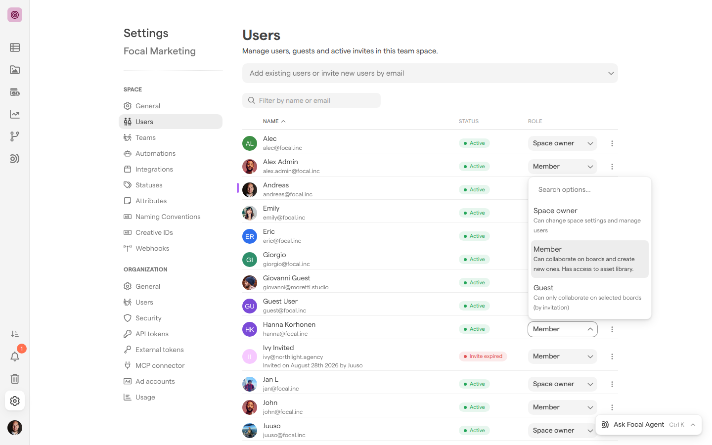Open the role dropdown for Alec
Screen dimensions: 712x445
click(563, 143)
